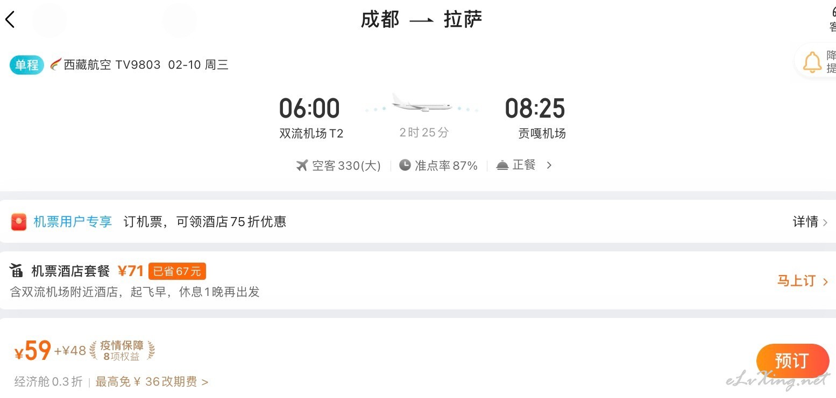836x398 pixels.
Task: Tap the price-drop alert bell icon
Action: click(812, 62)
